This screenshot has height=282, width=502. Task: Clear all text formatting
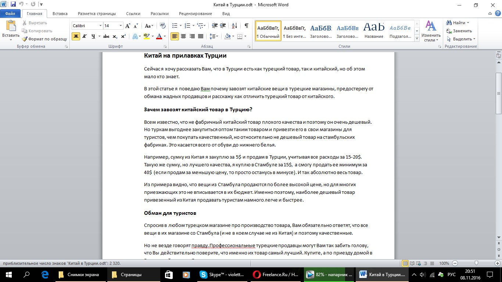[x=162, y=26]
